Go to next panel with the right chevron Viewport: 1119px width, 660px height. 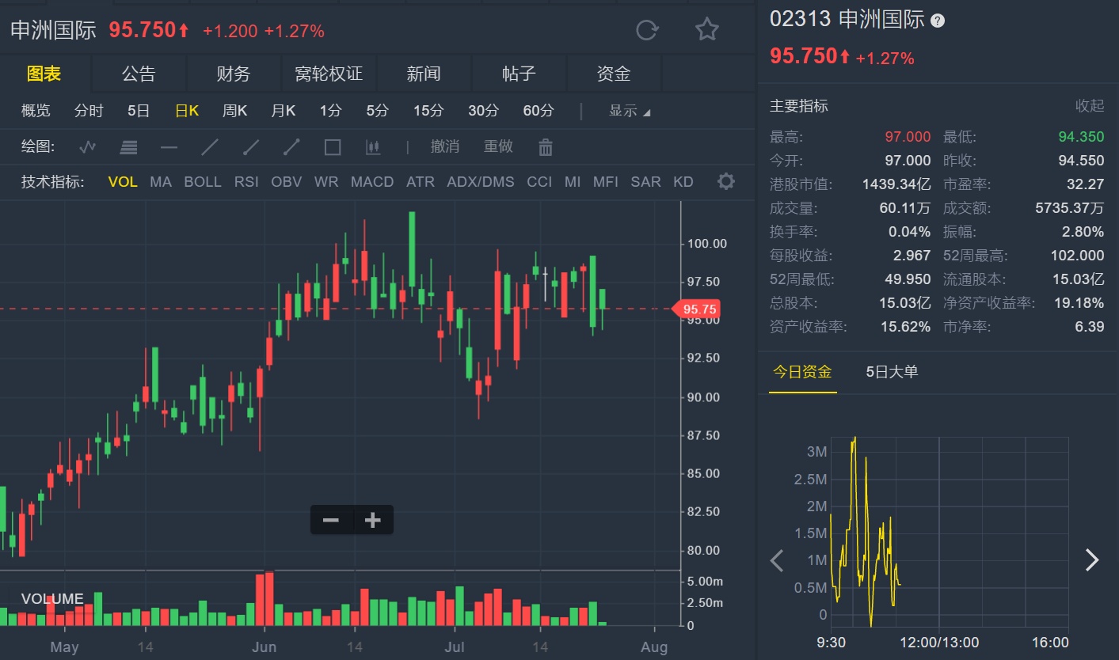[1092, 560]
